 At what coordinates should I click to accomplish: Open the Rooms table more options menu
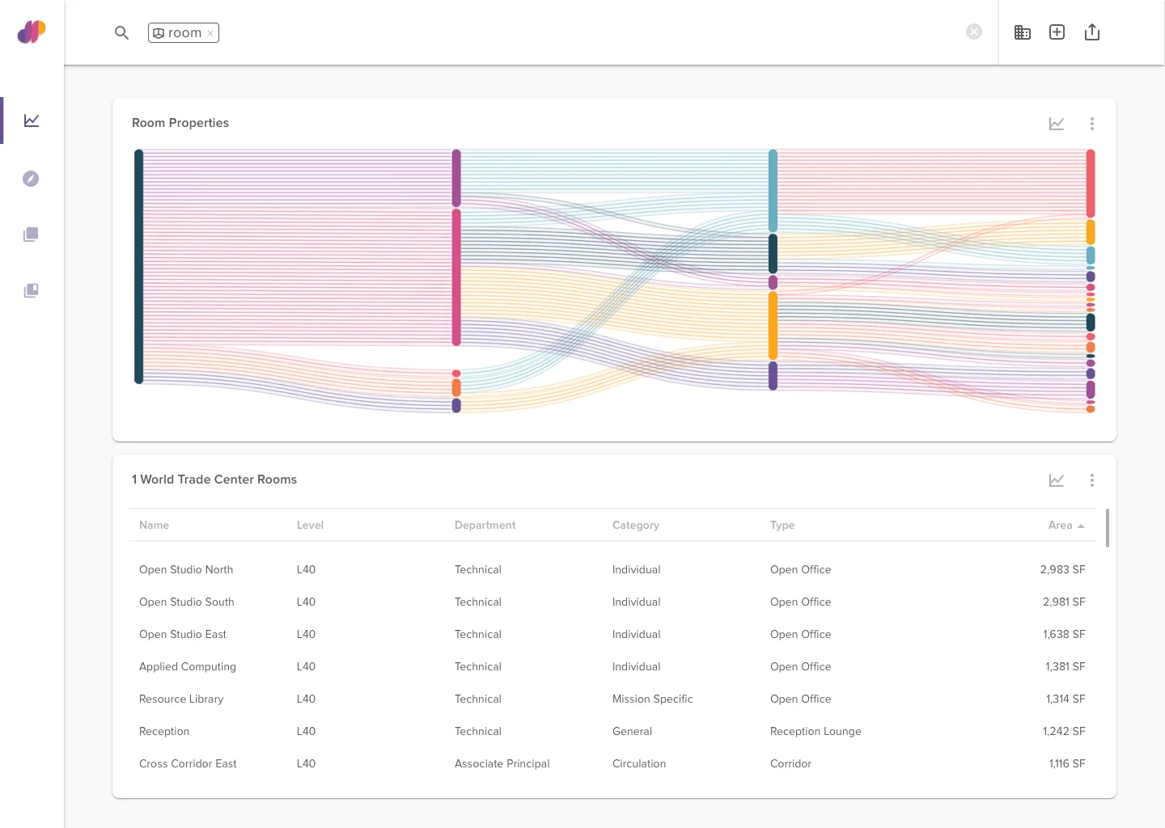coord(1092,480)
